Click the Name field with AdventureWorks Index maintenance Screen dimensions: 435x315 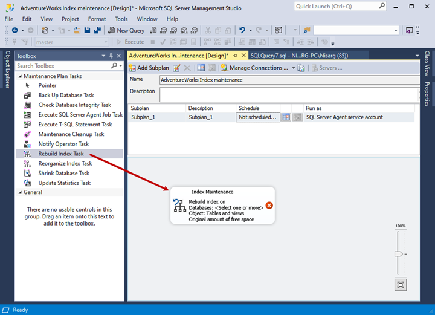click(x=289, y=80)
